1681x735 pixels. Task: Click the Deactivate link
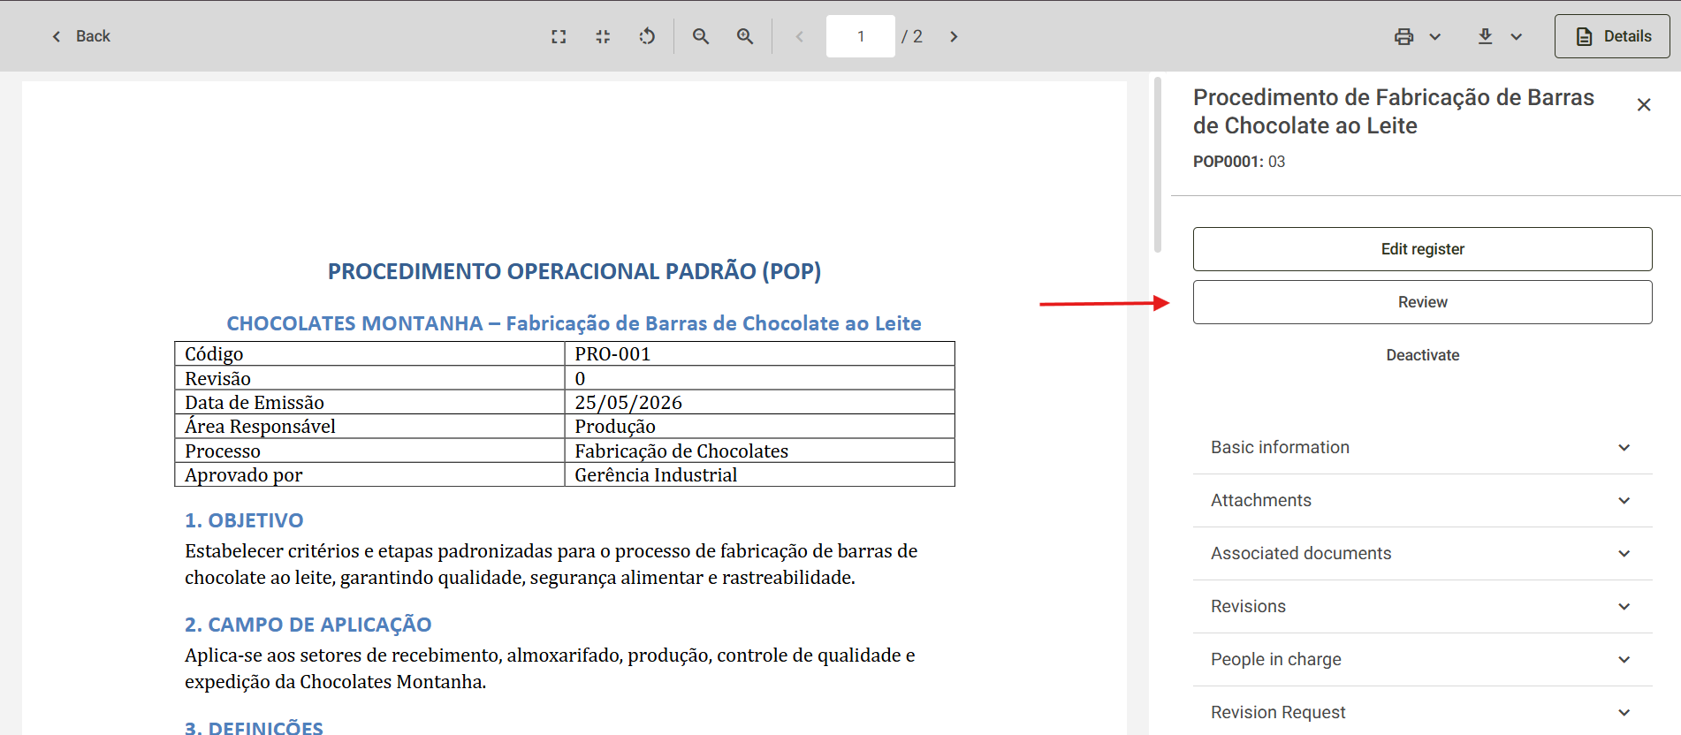(x=1422, y=355)
